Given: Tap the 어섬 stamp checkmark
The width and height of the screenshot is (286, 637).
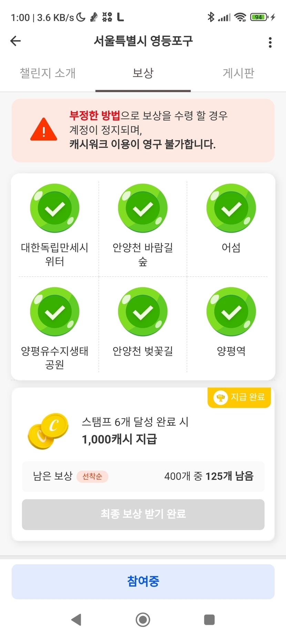Looking at the screenshot, I should pyautogui.click(x=231, y=208).
